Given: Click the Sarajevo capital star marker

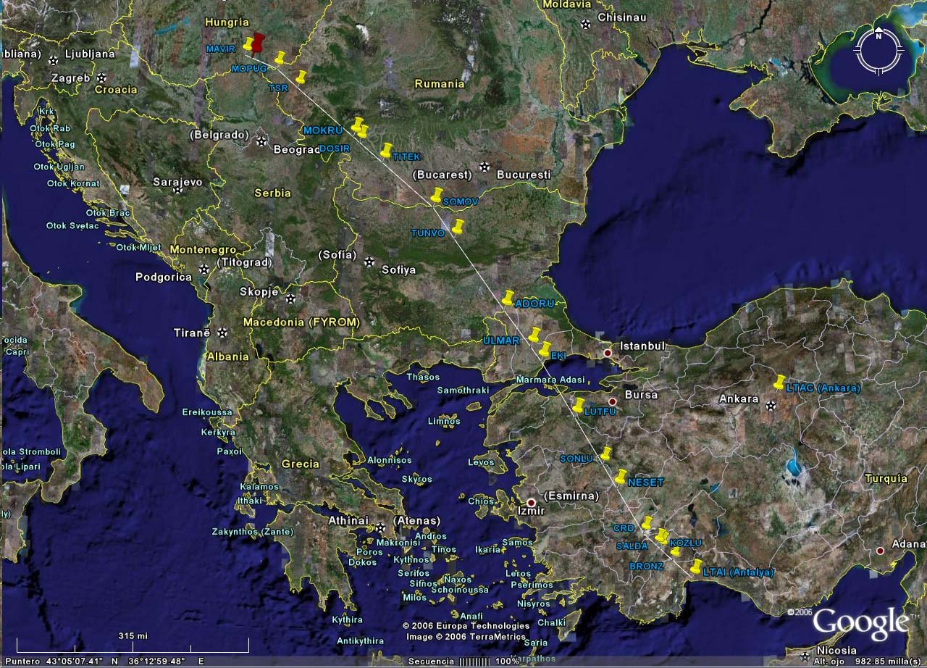Looking at the screenshot, I should (177, 188).
